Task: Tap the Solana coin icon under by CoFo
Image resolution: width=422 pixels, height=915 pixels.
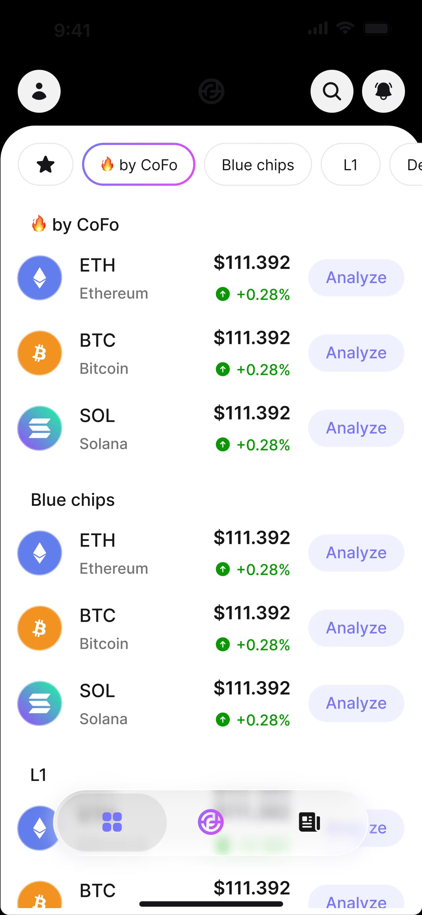Action: coord(40,428)
